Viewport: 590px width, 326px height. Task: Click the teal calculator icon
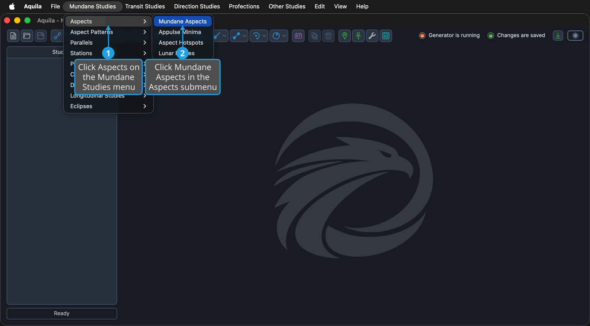[x=386, y=36]
